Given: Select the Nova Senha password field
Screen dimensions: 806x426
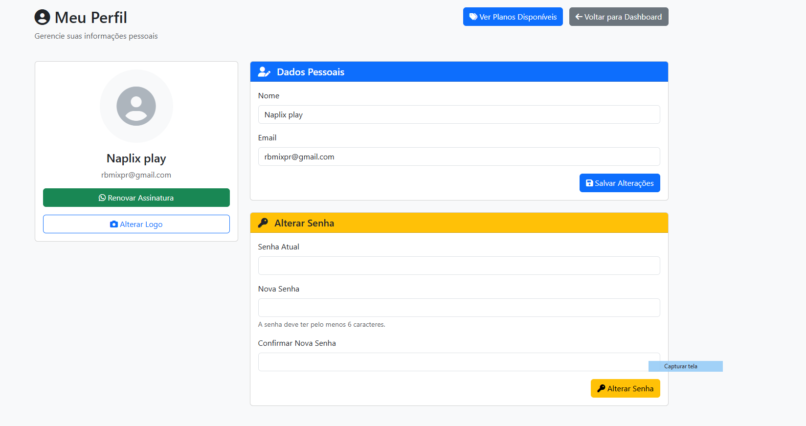Looking at the screenshot, I should pos(459,308).
